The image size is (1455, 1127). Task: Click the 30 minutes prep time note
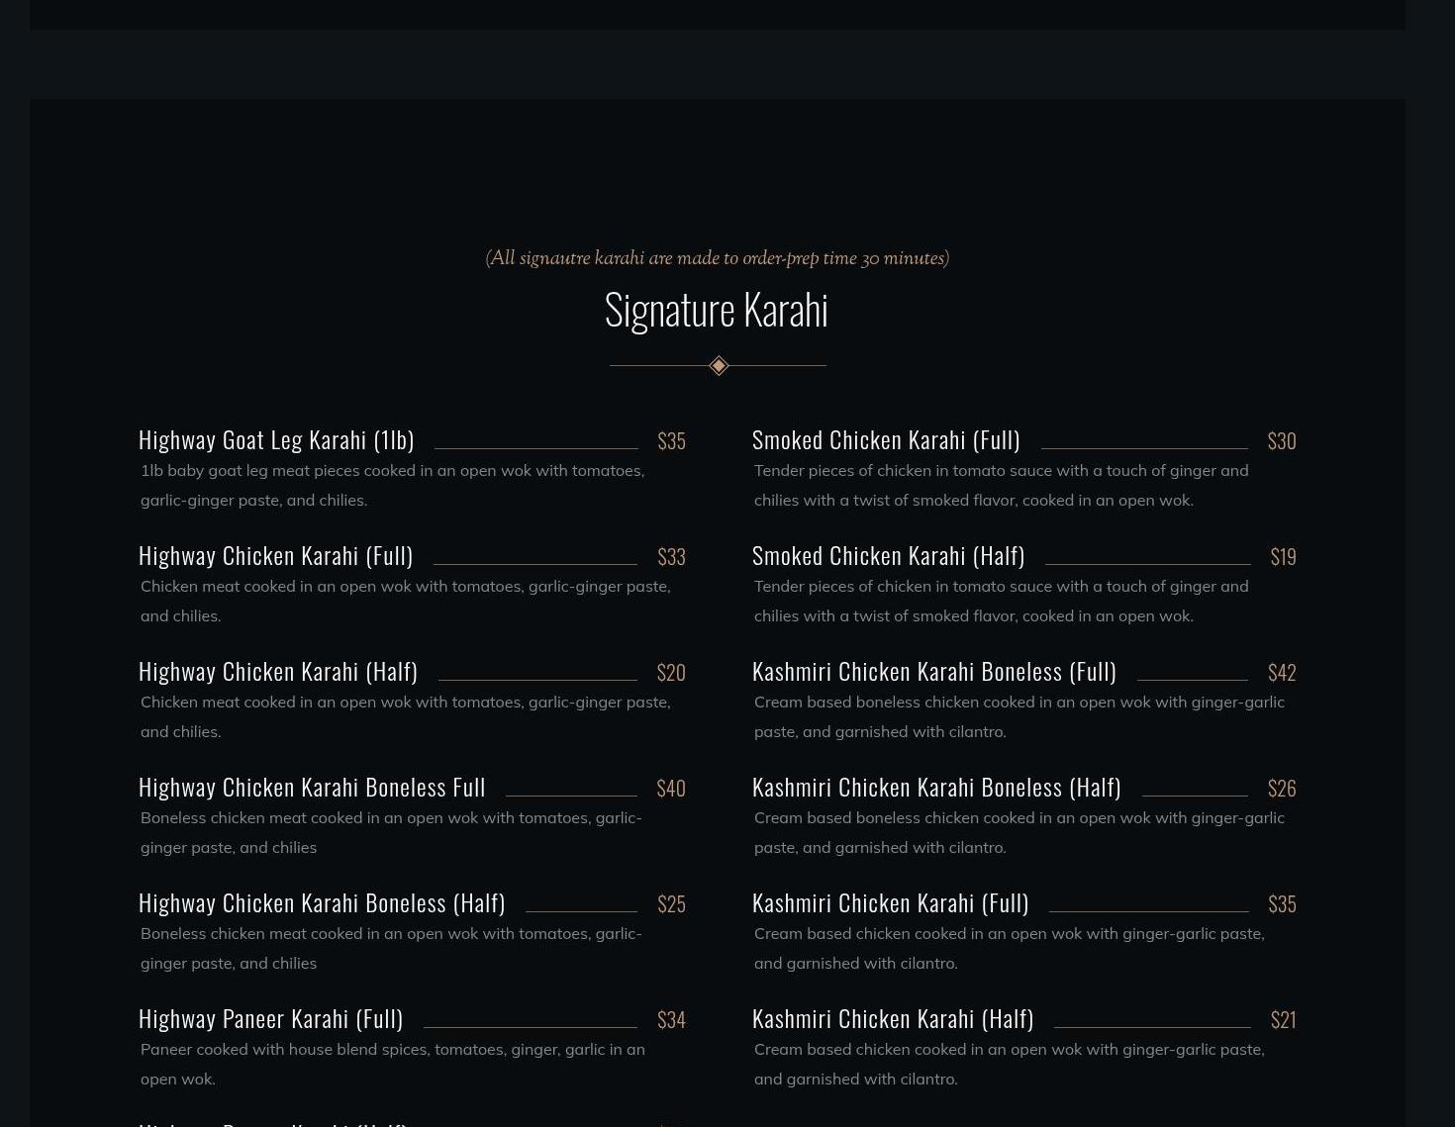click(717, 258)
